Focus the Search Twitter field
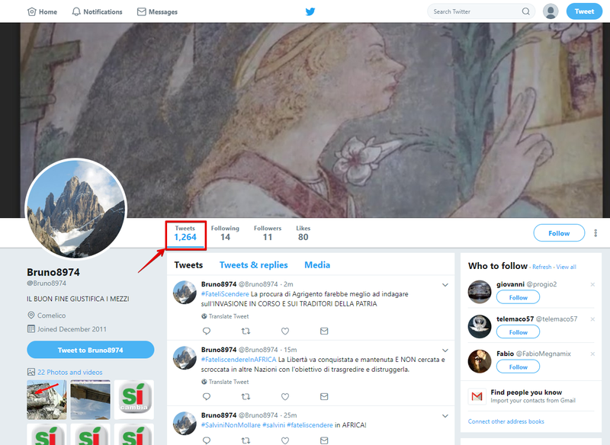 tap(481, 11)
